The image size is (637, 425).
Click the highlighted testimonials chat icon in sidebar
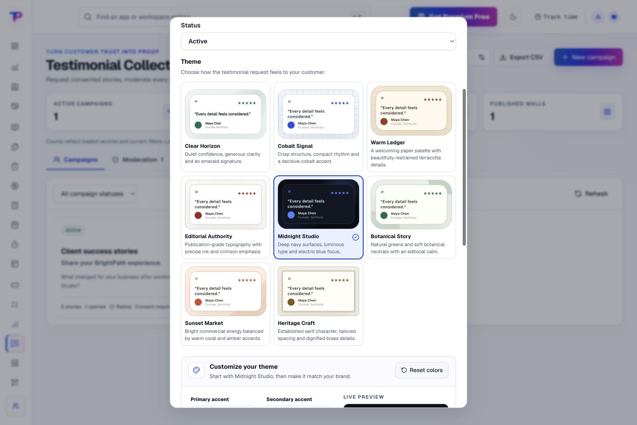15,343
